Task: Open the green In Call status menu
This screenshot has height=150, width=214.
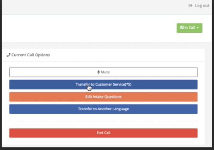Action: coord(190,28)
